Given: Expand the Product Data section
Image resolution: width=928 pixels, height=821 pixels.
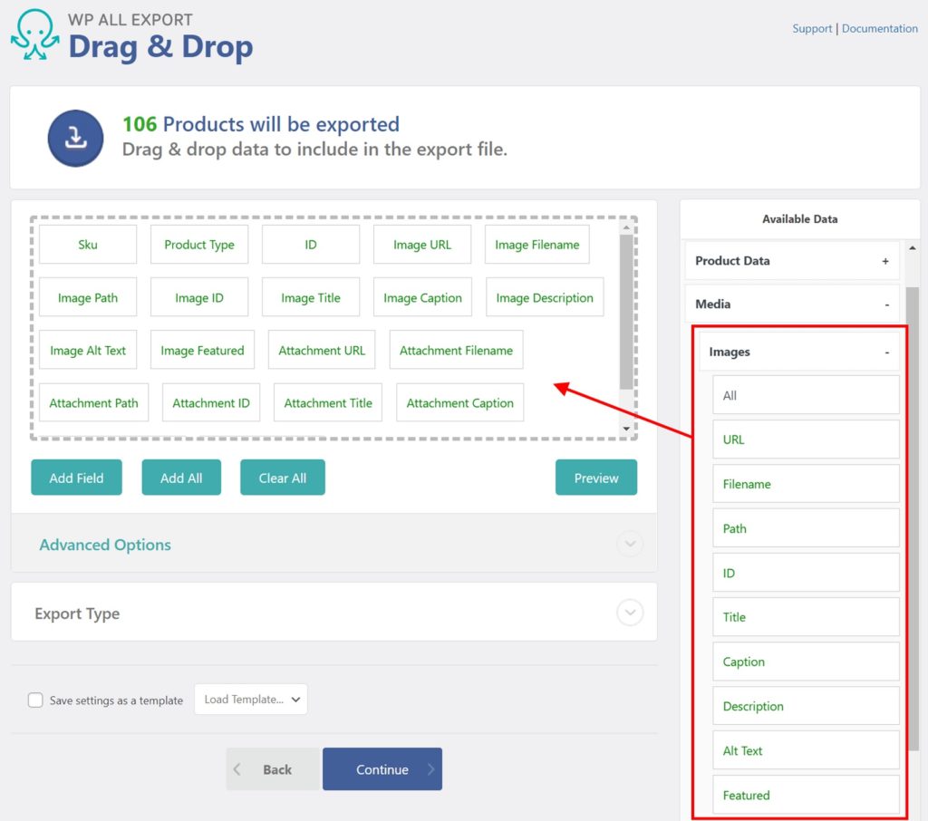Looking at the screenshot, I should [x=885, y=261].
